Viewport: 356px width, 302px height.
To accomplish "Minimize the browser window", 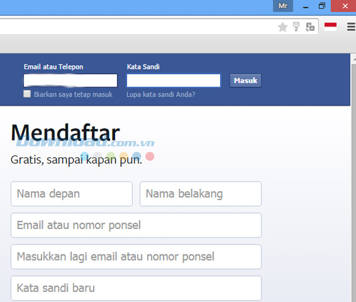I will (x=306, y=7).
